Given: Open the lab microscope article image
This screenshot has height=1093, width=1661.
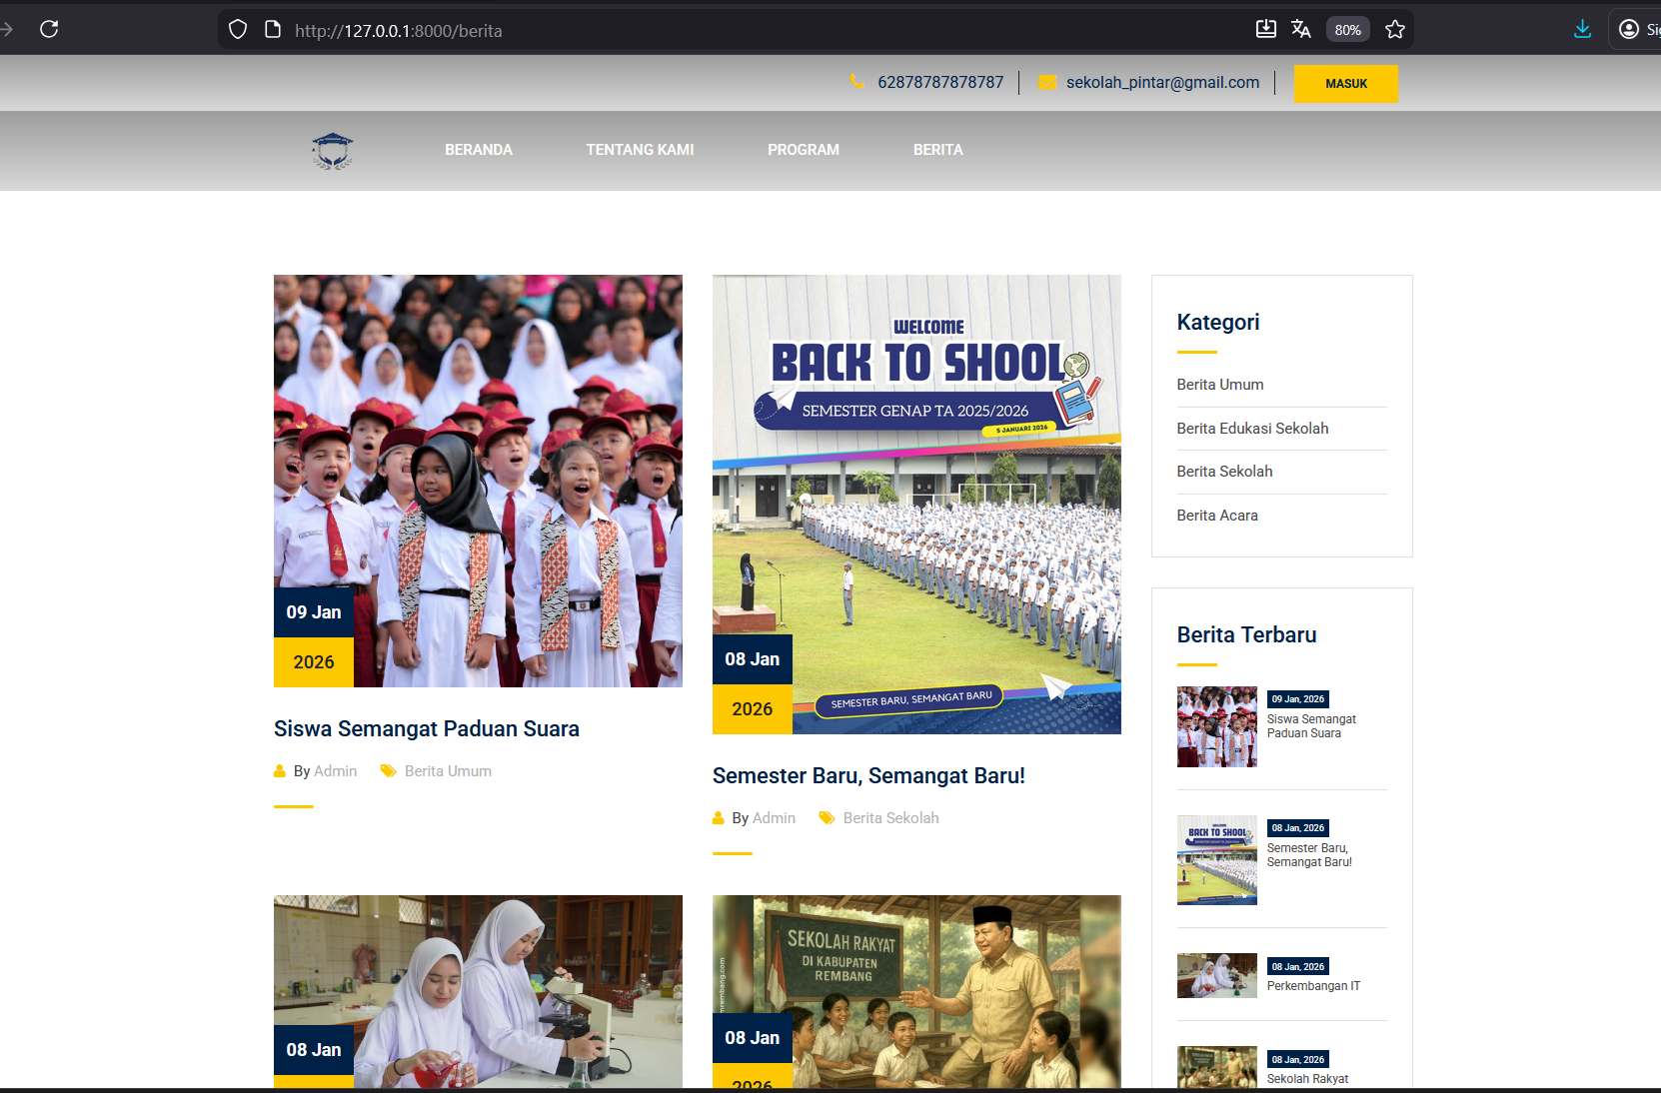Looking at the screenshot, I should 478,991.
